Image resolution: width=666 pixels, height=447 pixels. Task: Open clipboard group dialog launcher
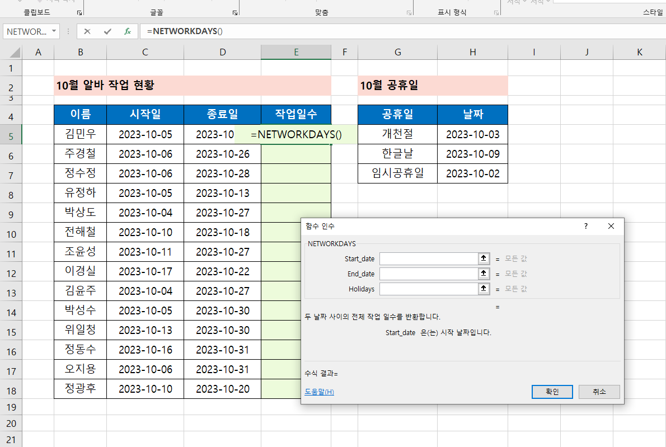pos(79,13)
